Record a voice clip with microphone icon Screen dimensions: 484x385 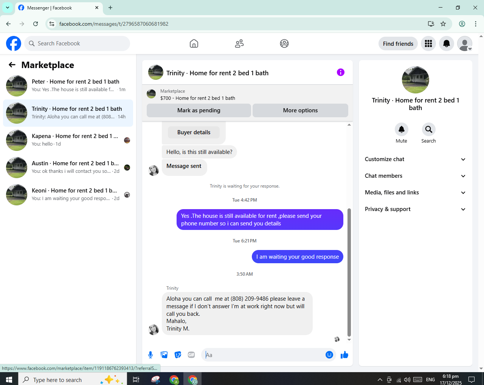(150, 355)
